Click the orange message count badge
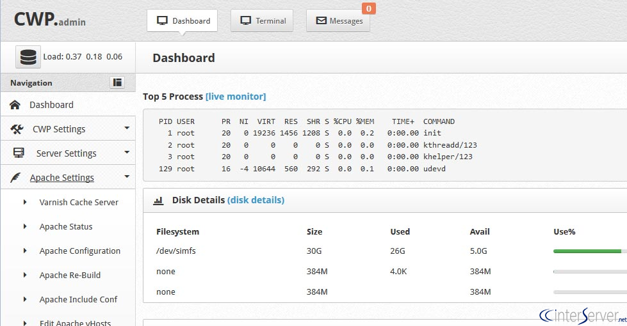This screenshot has width=627, height=326. click(x=369, y=8)
